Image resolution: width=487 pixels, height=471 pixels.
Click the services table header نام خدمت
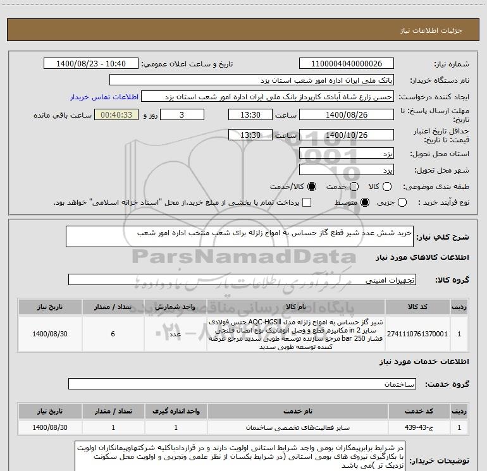coord(297,412)
